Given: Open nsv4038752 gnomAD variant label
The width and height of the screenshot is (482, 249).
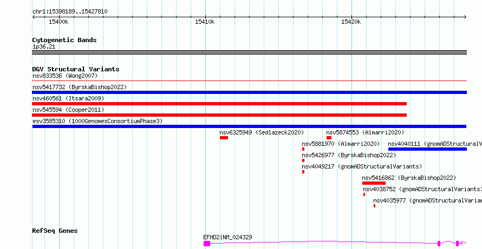Looking at the screenshot, I should click(x=422, y=189).
